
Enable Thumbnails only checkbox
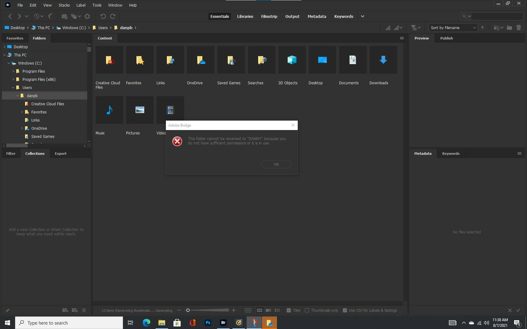click(x=307, y=311)
